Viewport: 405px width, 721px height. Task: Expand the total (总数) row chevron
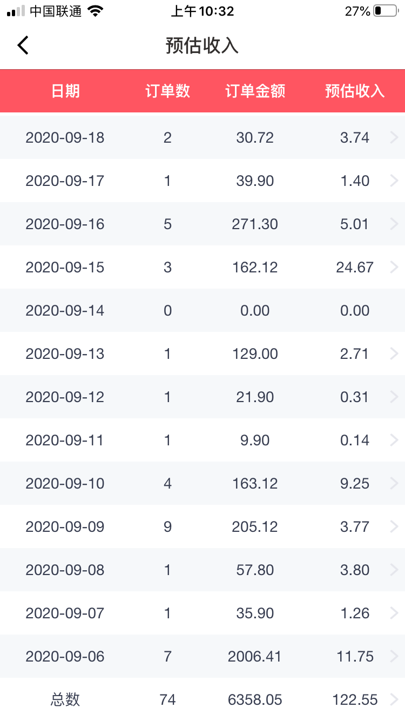[x=394, y=700]
